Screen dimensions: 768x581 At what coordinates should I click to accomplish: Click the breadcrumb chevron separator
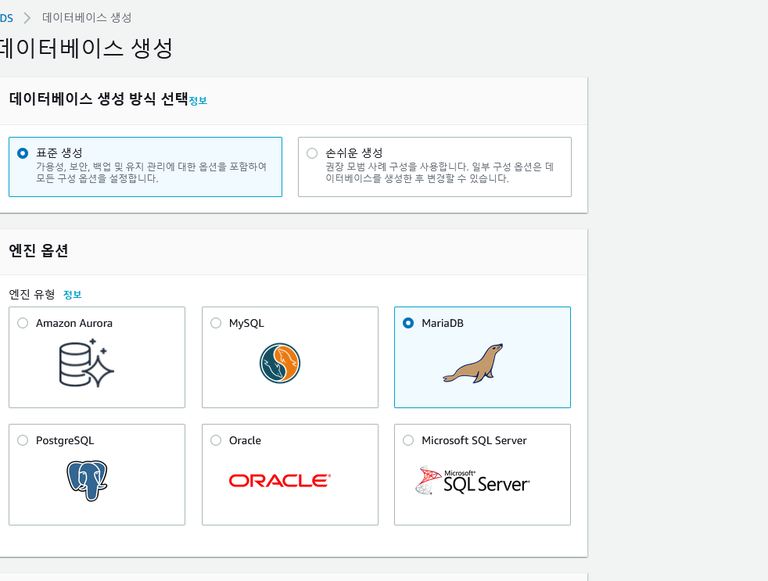point(27,18)
